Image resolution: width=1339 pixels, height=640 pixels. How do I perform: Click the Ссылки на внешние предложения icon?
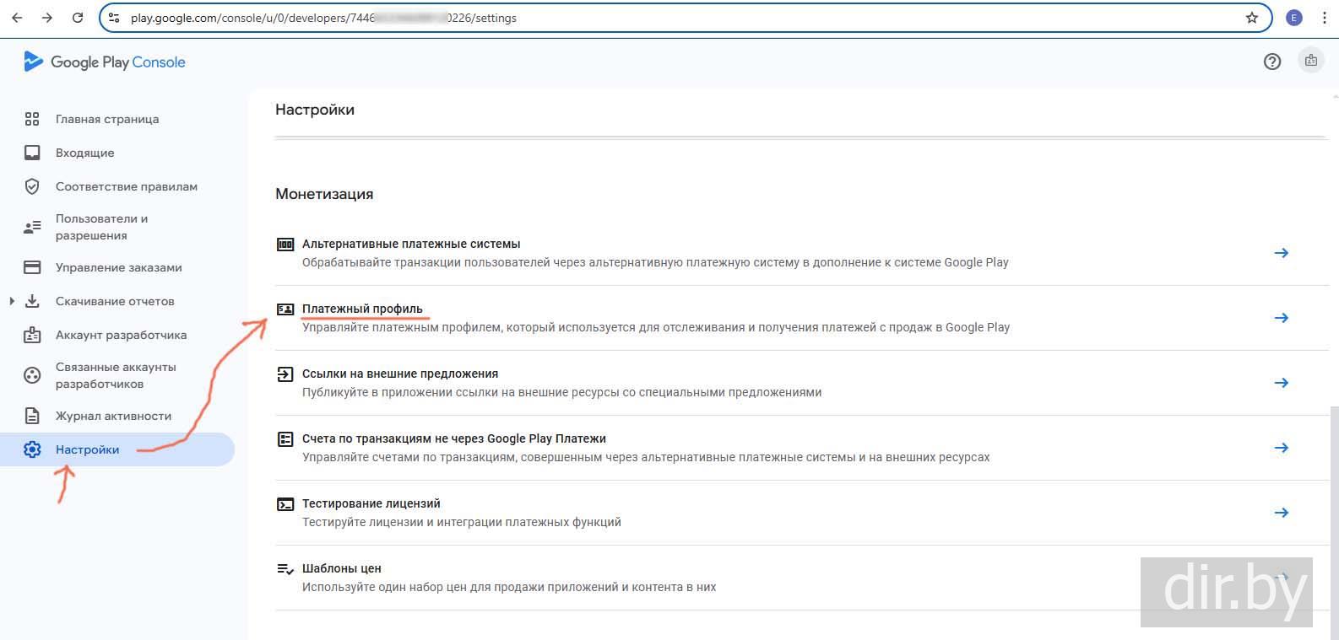(x=285, y=374)
